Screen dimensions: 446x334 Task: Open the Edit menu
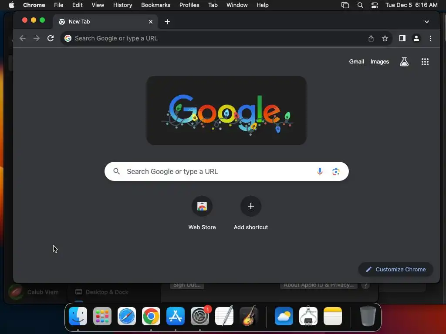(77, 5)
